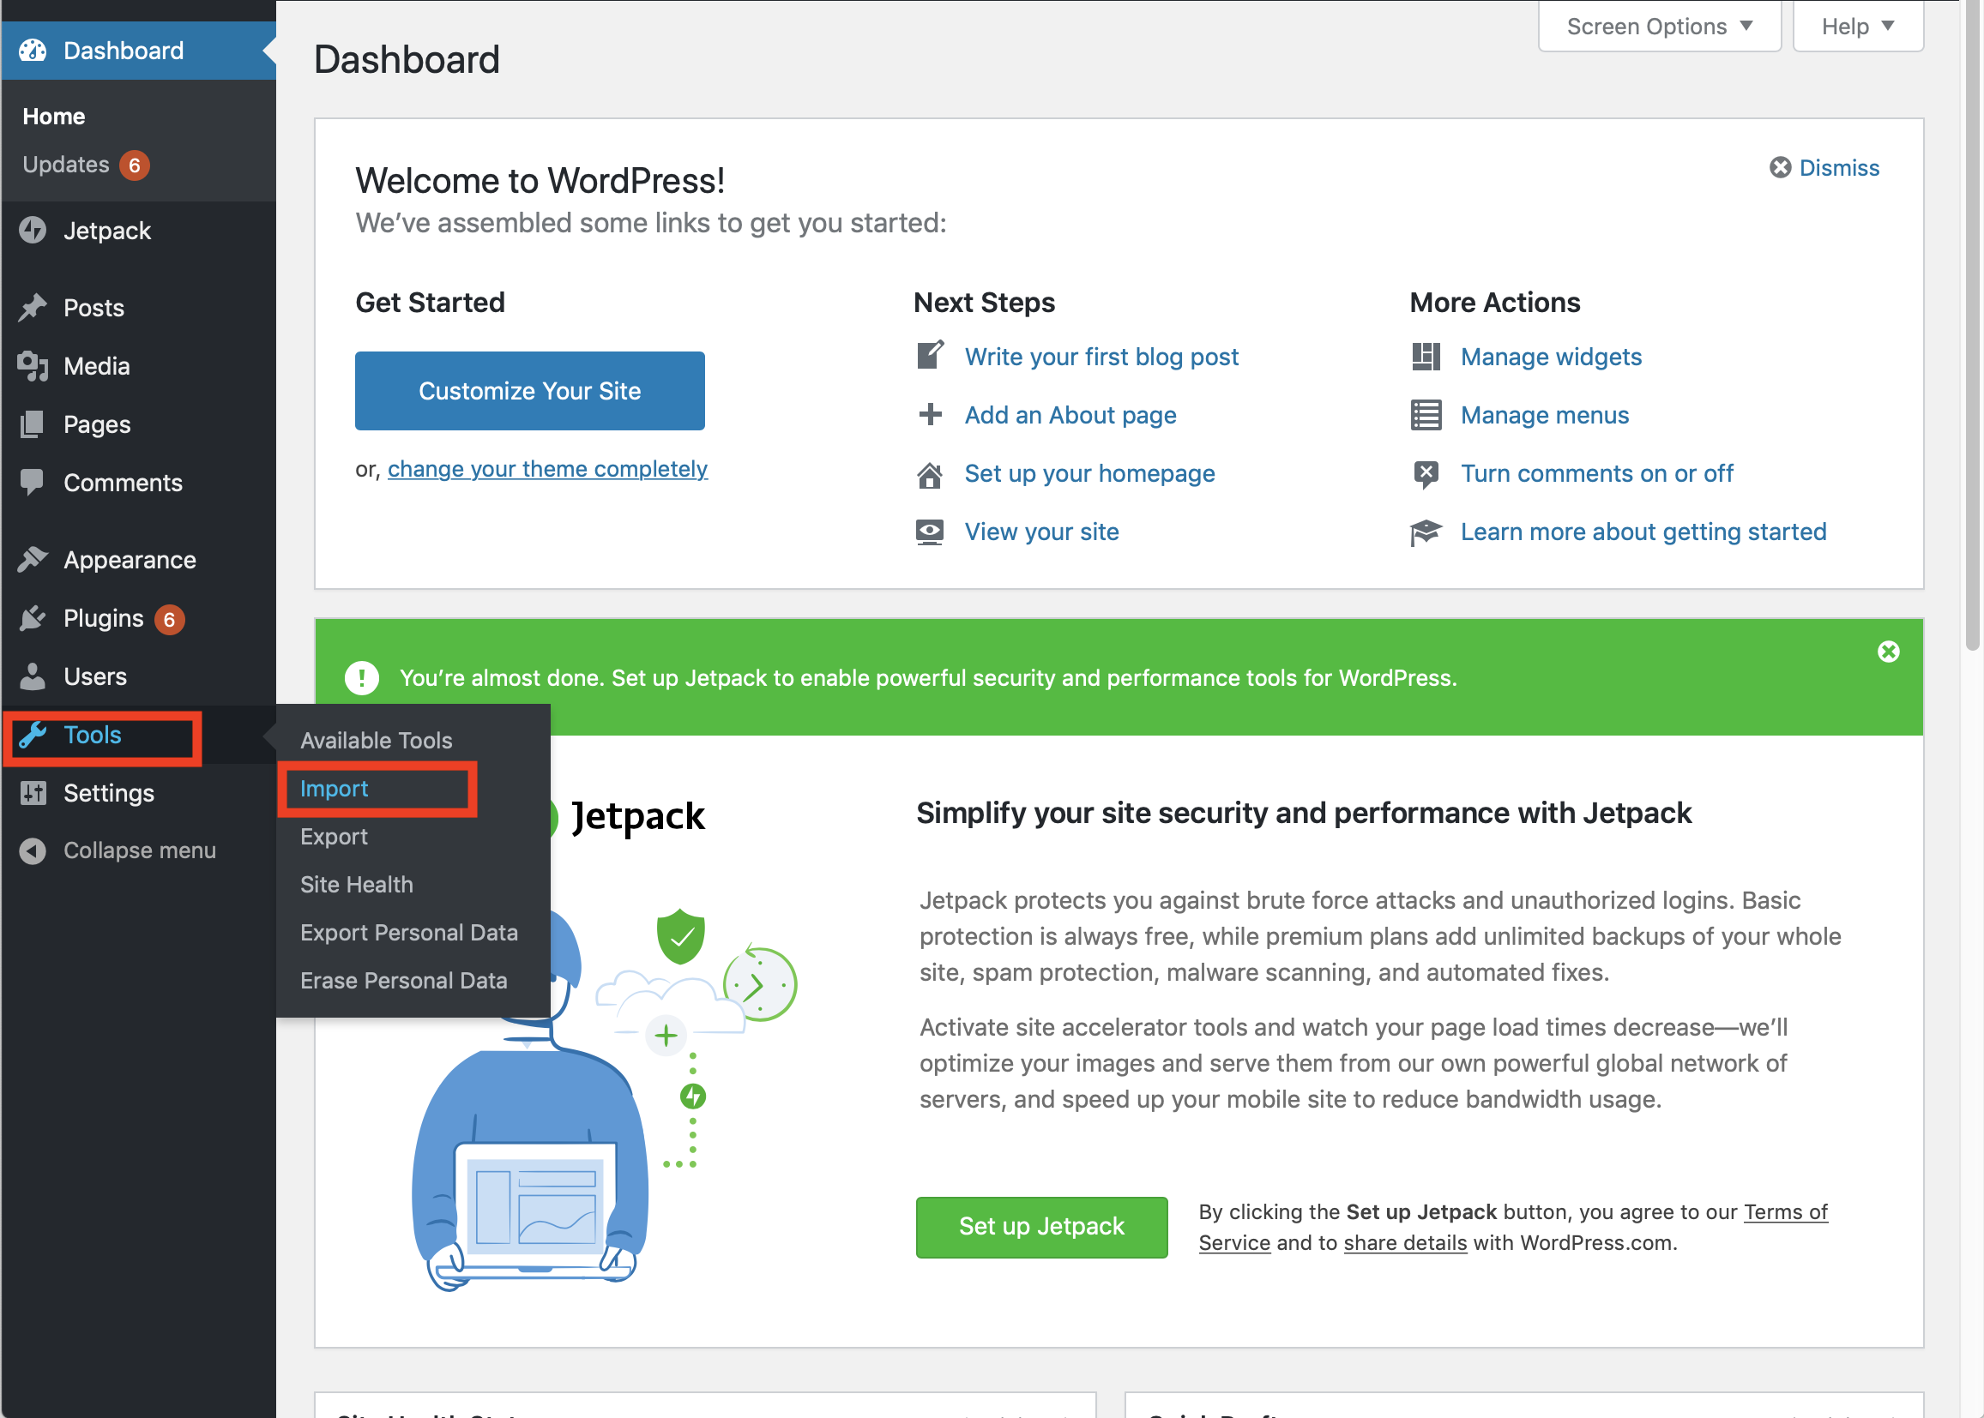Click the Settings sliders icon
Viewport: 1984px width, 1418px height.
click(33, 793)
